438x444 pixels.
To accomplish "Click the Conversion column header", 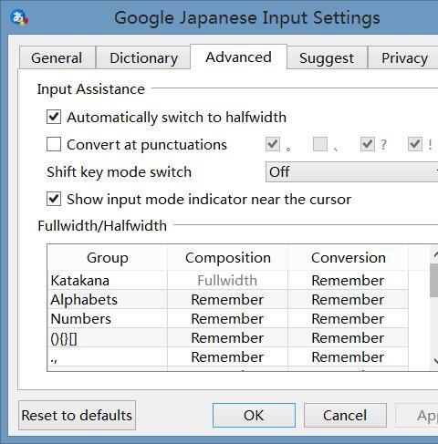I will pyautogui.click(x=349, y=258).
